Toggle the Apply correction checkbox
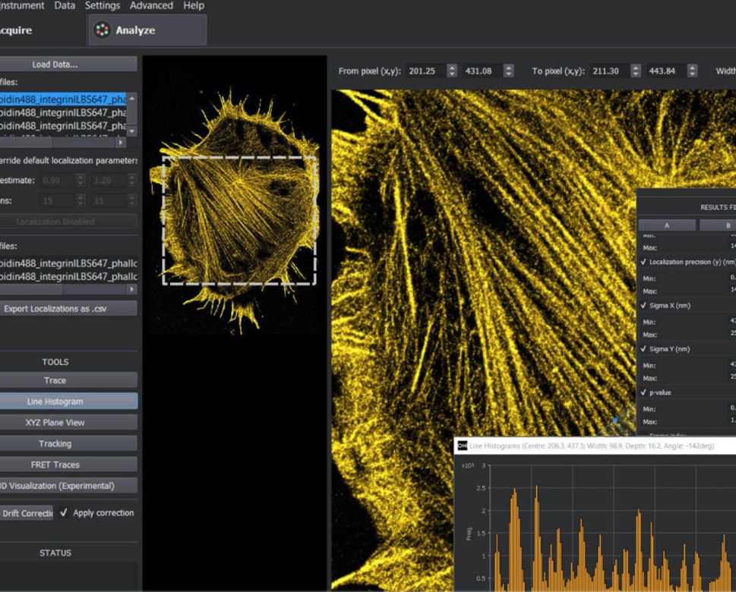Image resolution: width=736 pixels, height=592 pixels. coord(64,513)
